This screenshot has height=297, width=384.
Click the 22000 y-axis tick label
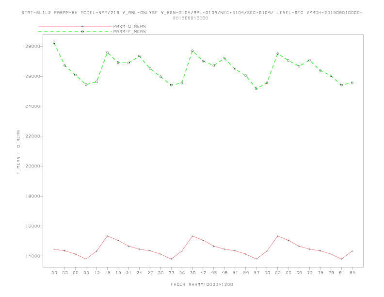coord(33,136)
